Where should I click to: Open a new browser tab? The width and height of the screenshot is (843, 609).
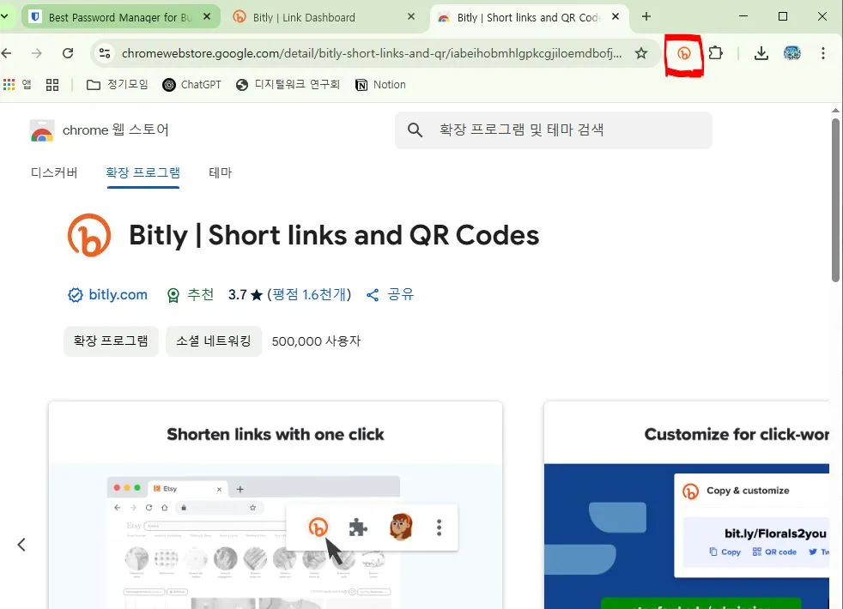pos(646,16)
